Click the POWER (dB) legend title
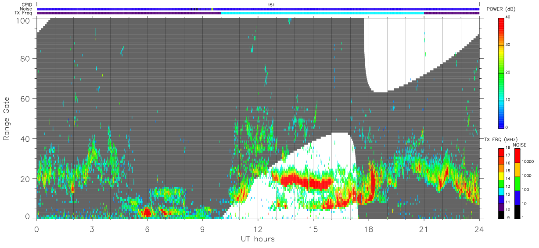This screenshot has height=248, width=539. 502,9
